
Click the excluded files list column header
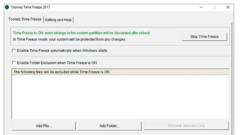(x=115, y=72)
